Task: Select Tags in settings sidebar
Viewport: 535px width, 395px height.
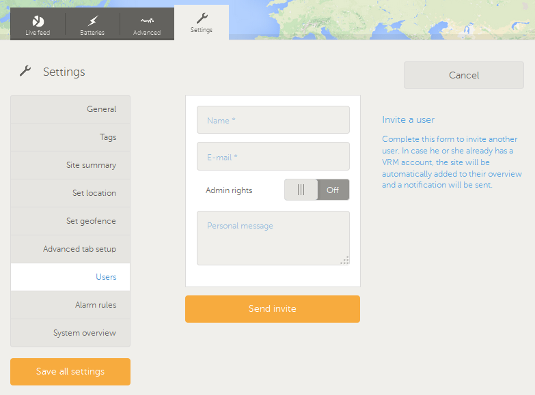Action: click(70, 137)
